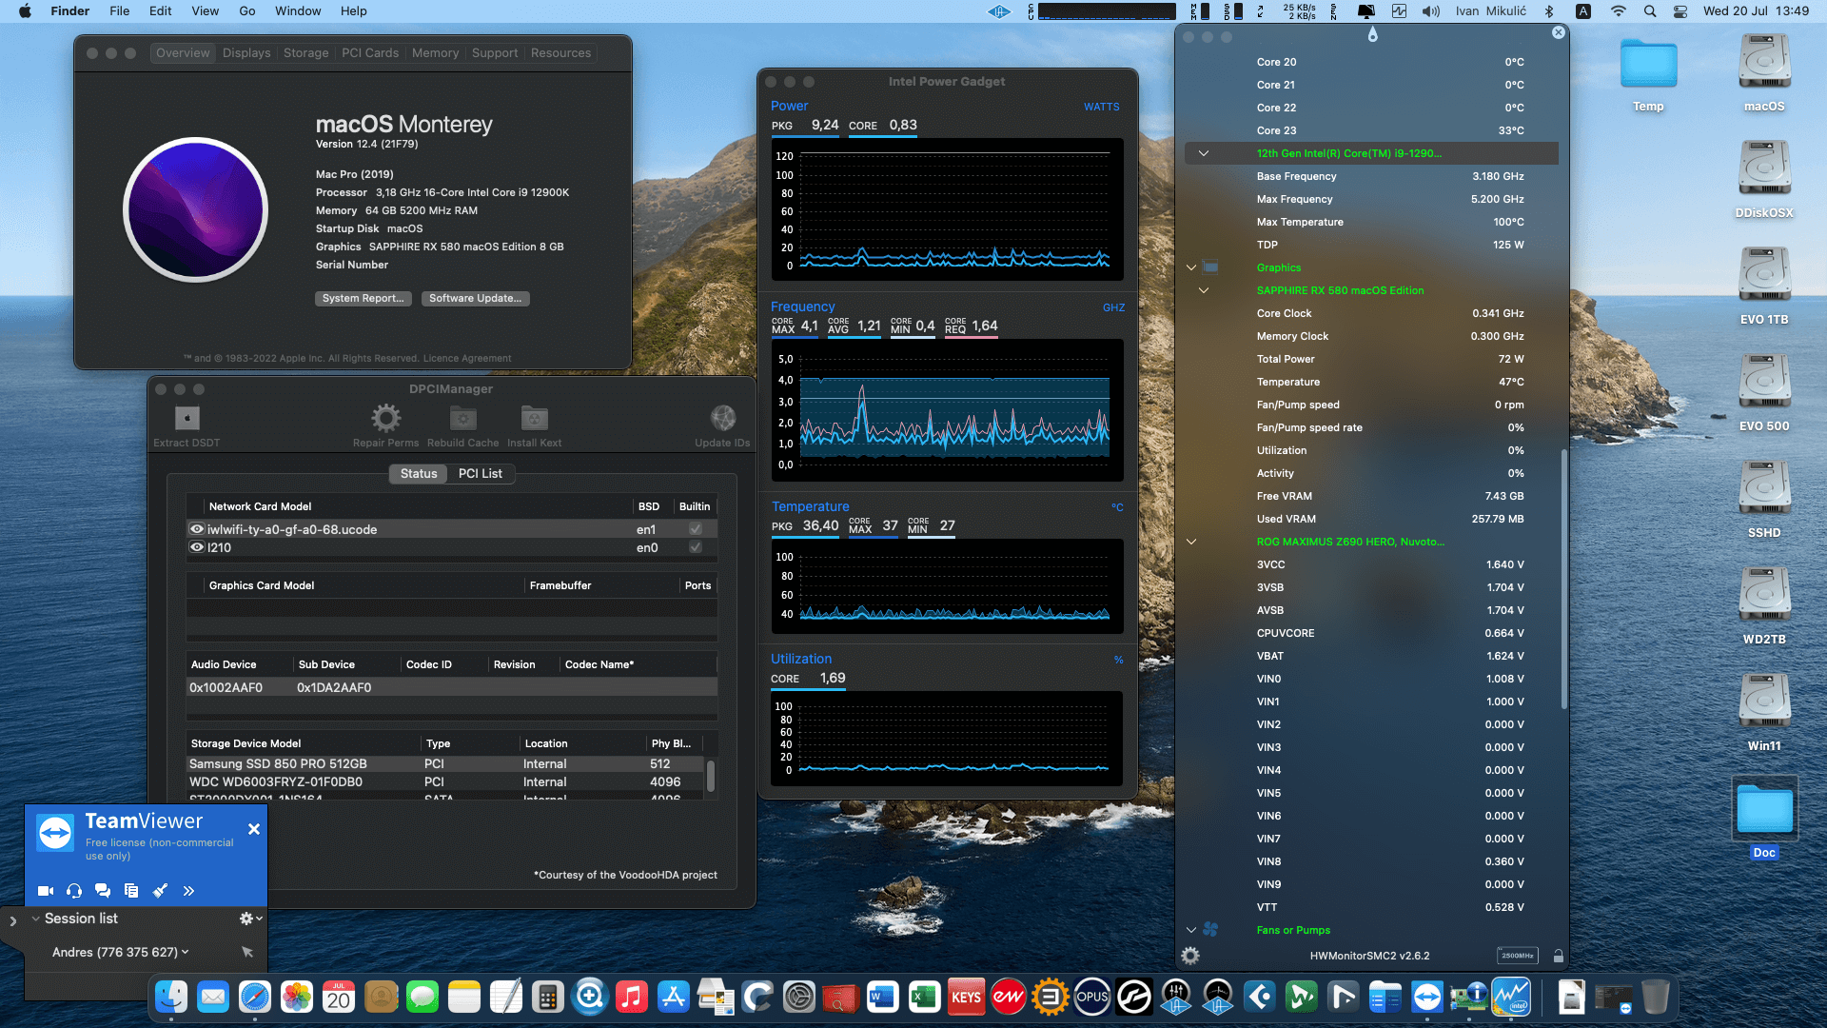Open TeamViewer from the Dock
This screenshot has height=1028, width=1827.
[1427, 997]
